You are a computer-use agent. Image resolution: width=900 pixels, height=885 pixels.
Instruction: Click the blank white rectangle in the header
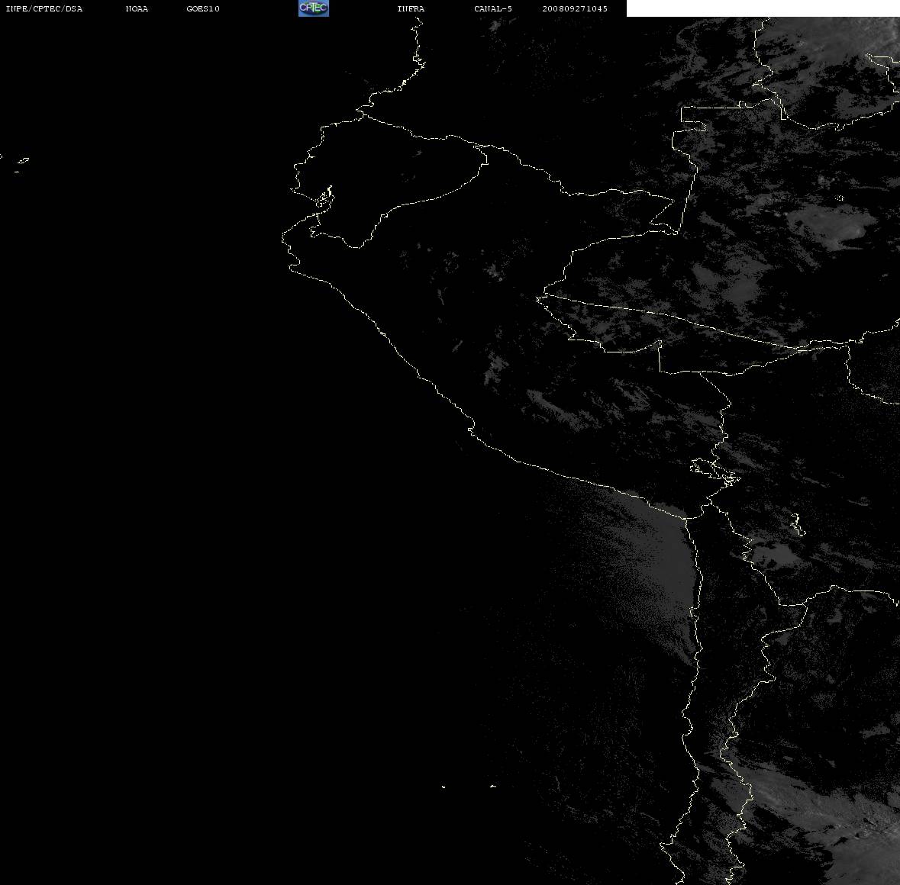coord(763,8)
